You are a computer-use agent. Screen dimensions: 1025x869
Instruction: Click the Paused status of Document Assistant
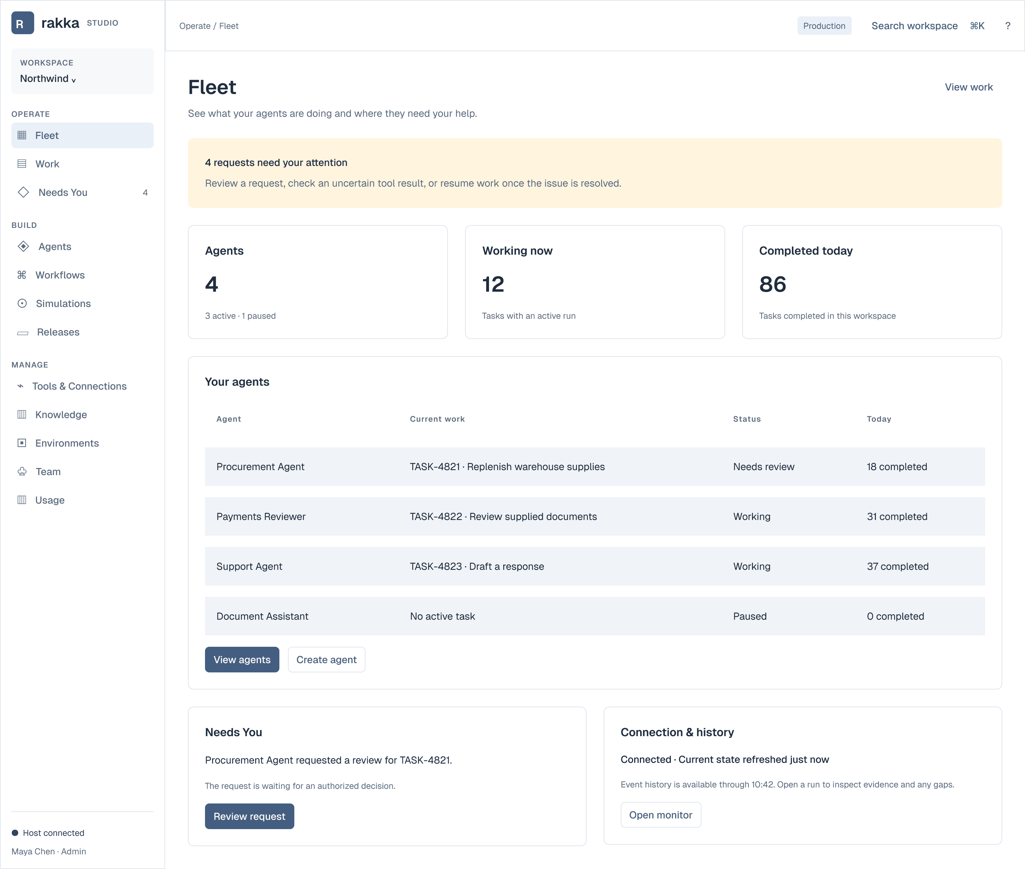pyautogui.click(x=750, y=616)
